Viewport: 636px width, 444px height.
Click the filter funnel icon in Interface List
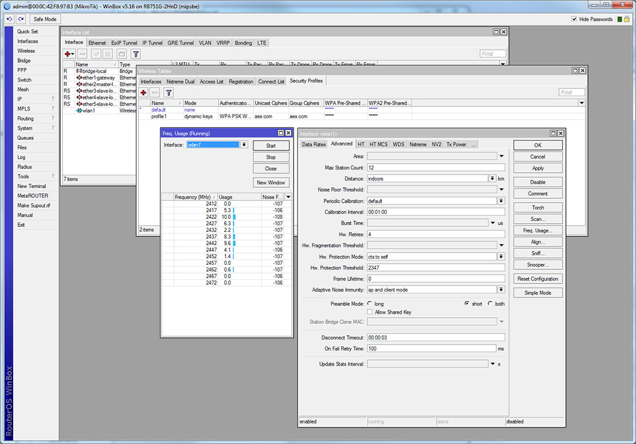click(x=135, y=54)
